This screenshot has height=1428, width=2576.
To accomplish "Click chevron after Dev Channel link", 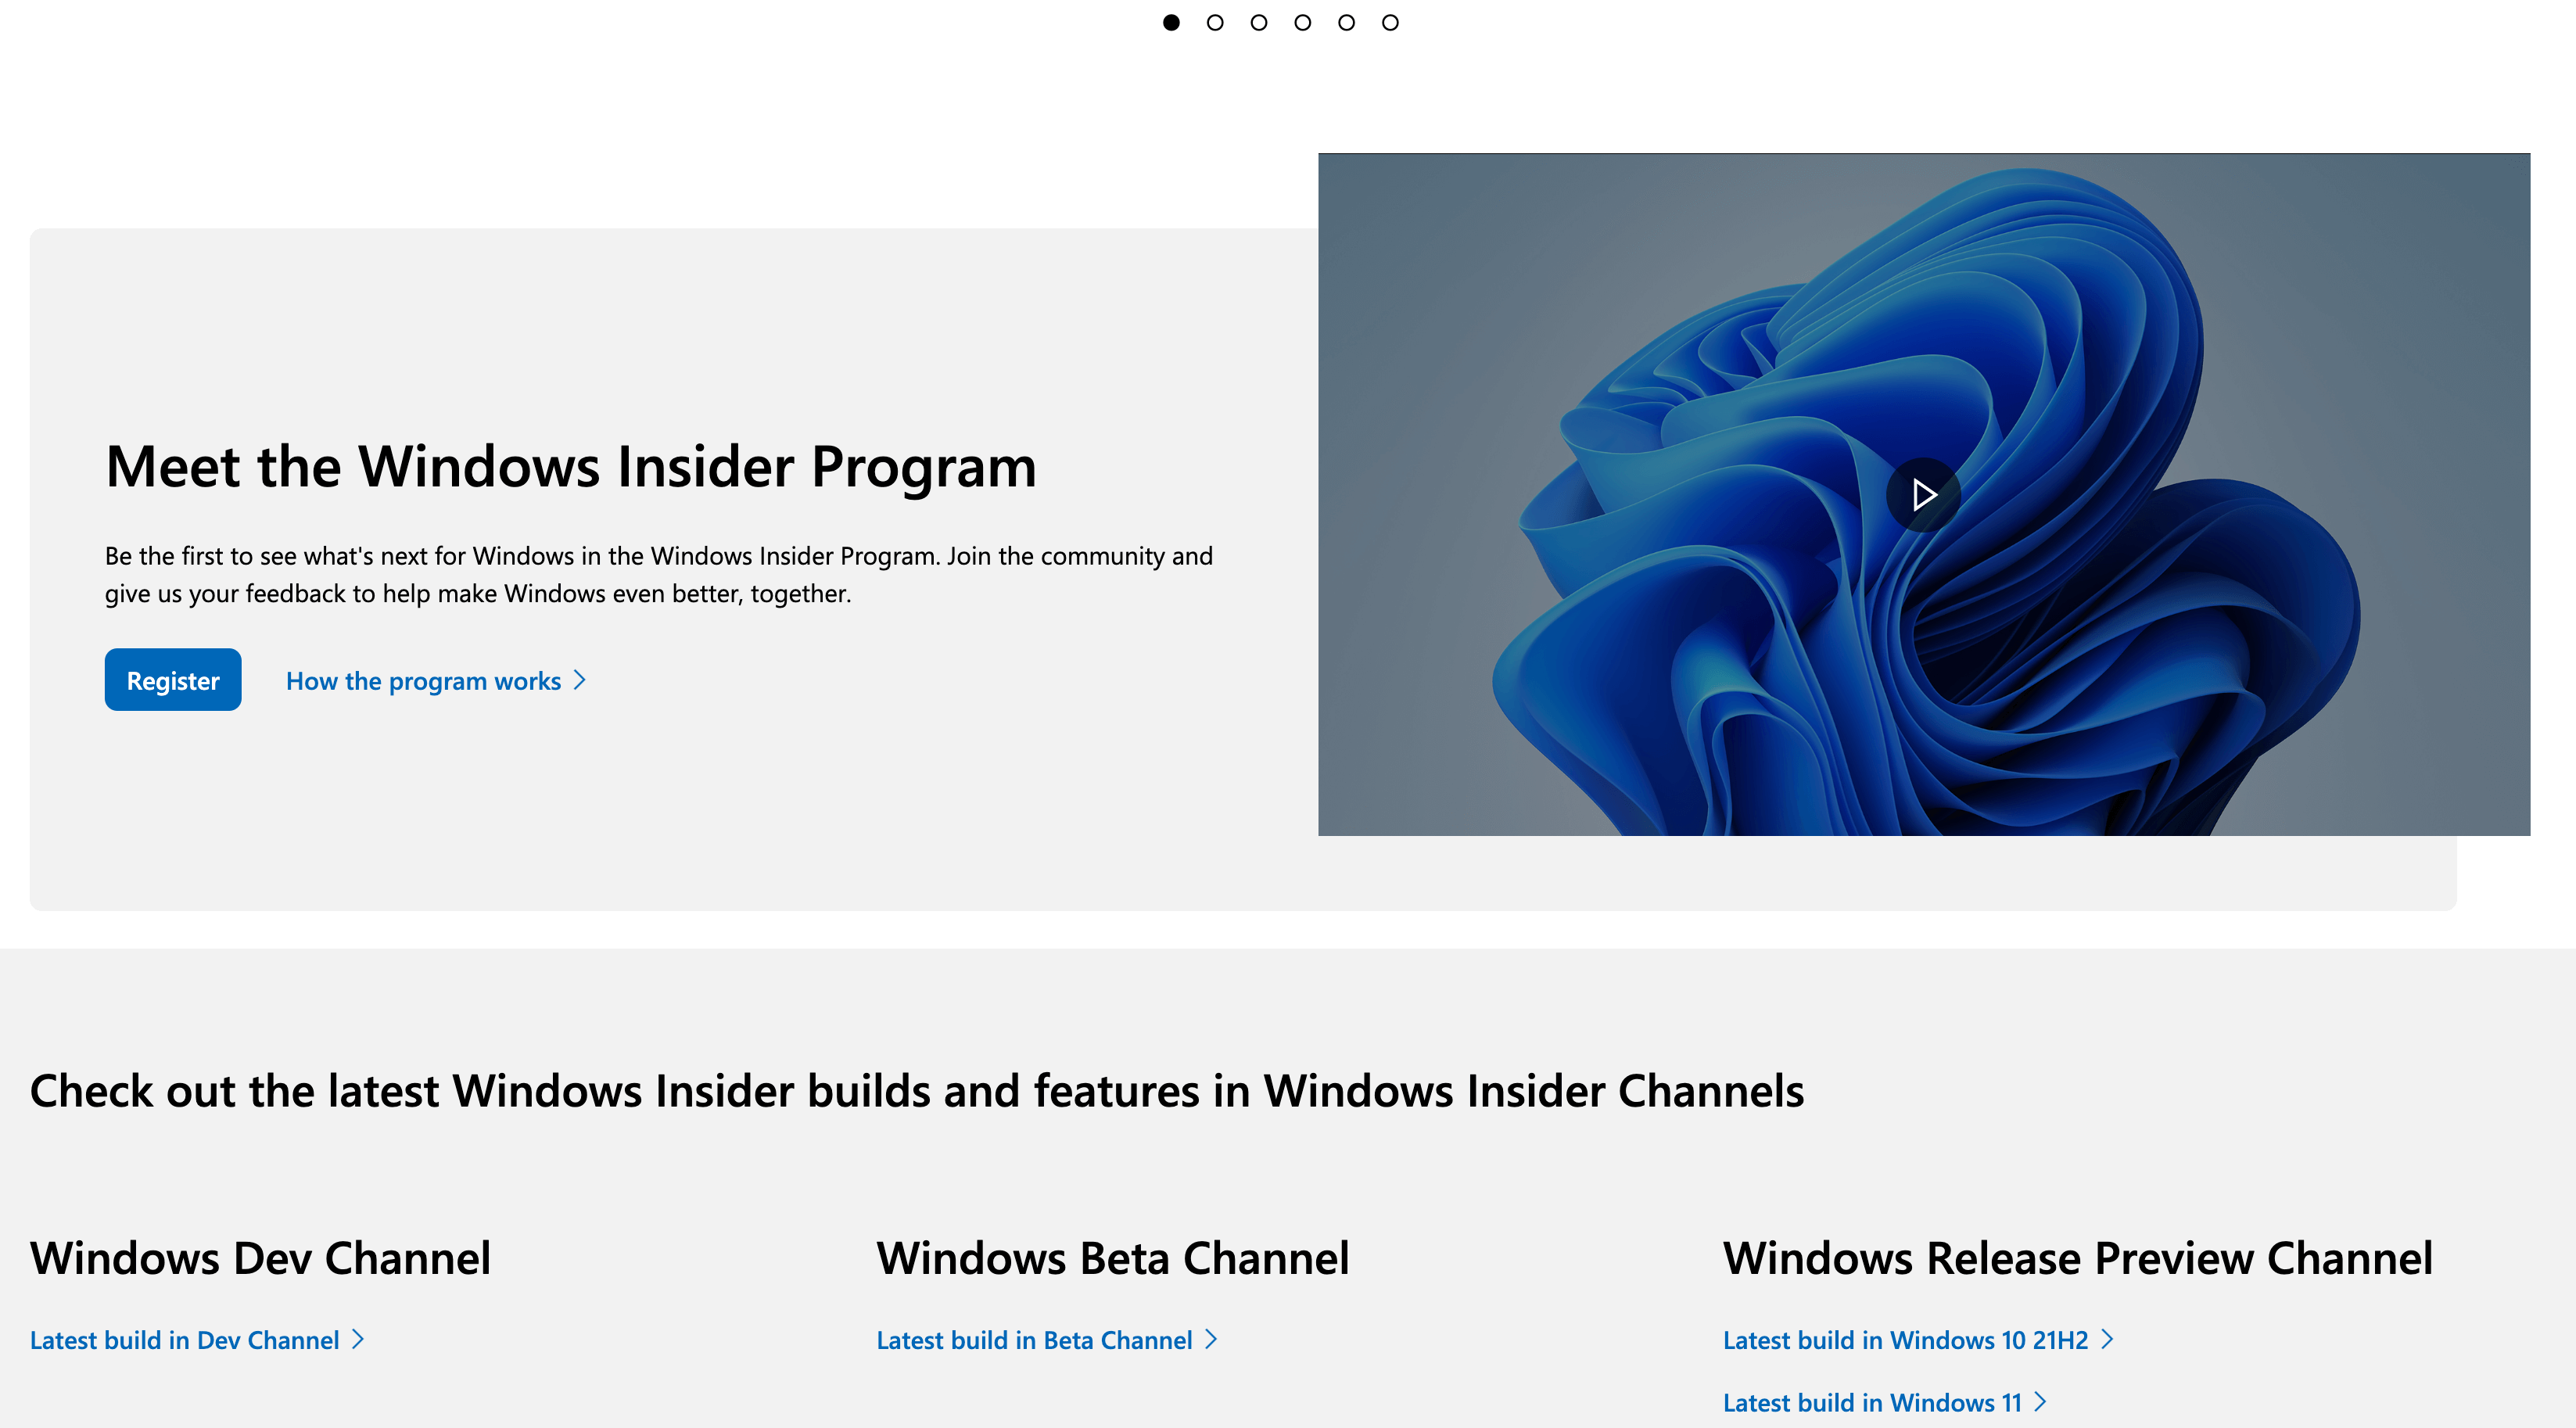I will point(358,1339).
